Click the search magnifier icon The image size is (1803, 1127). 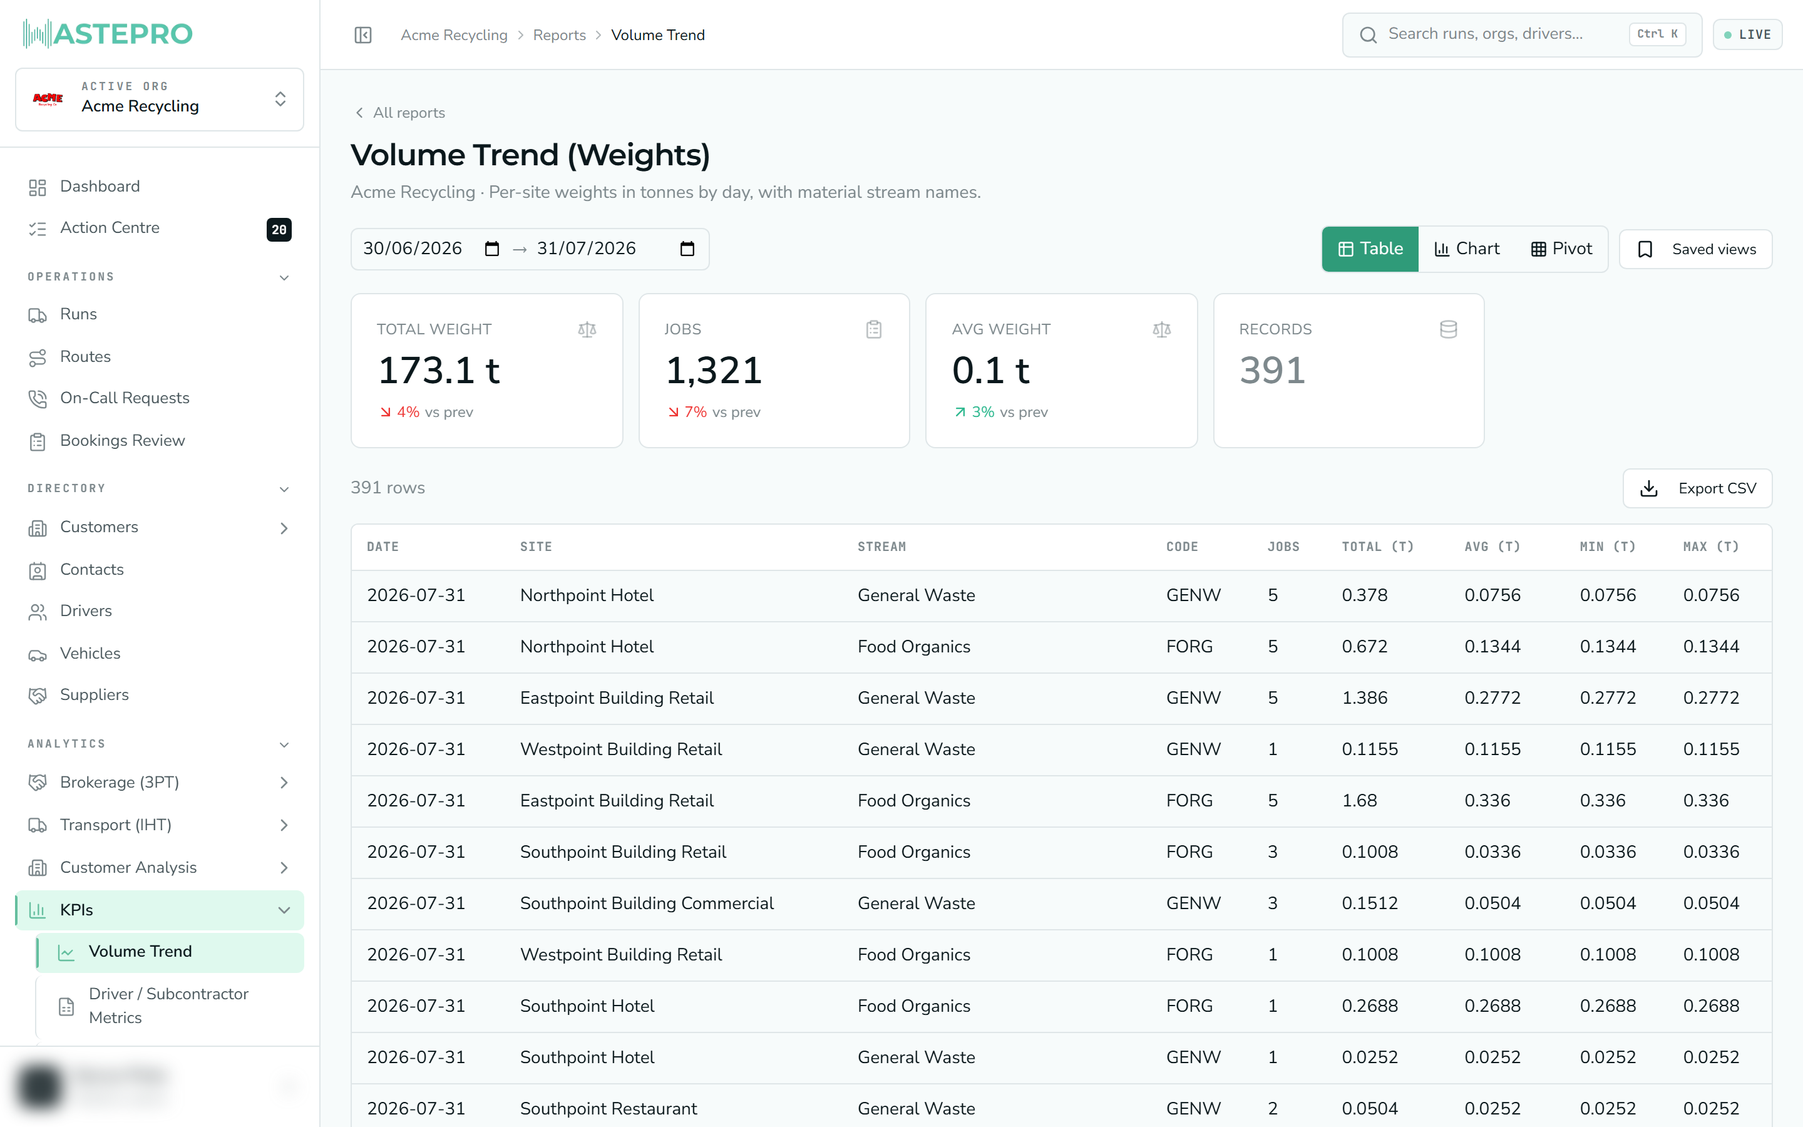1368,35
